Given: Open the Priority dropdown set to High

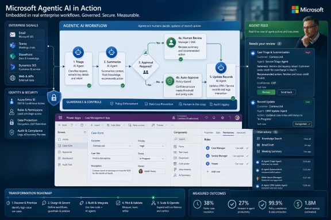Looking at the screenshot, I should point(152,146).
